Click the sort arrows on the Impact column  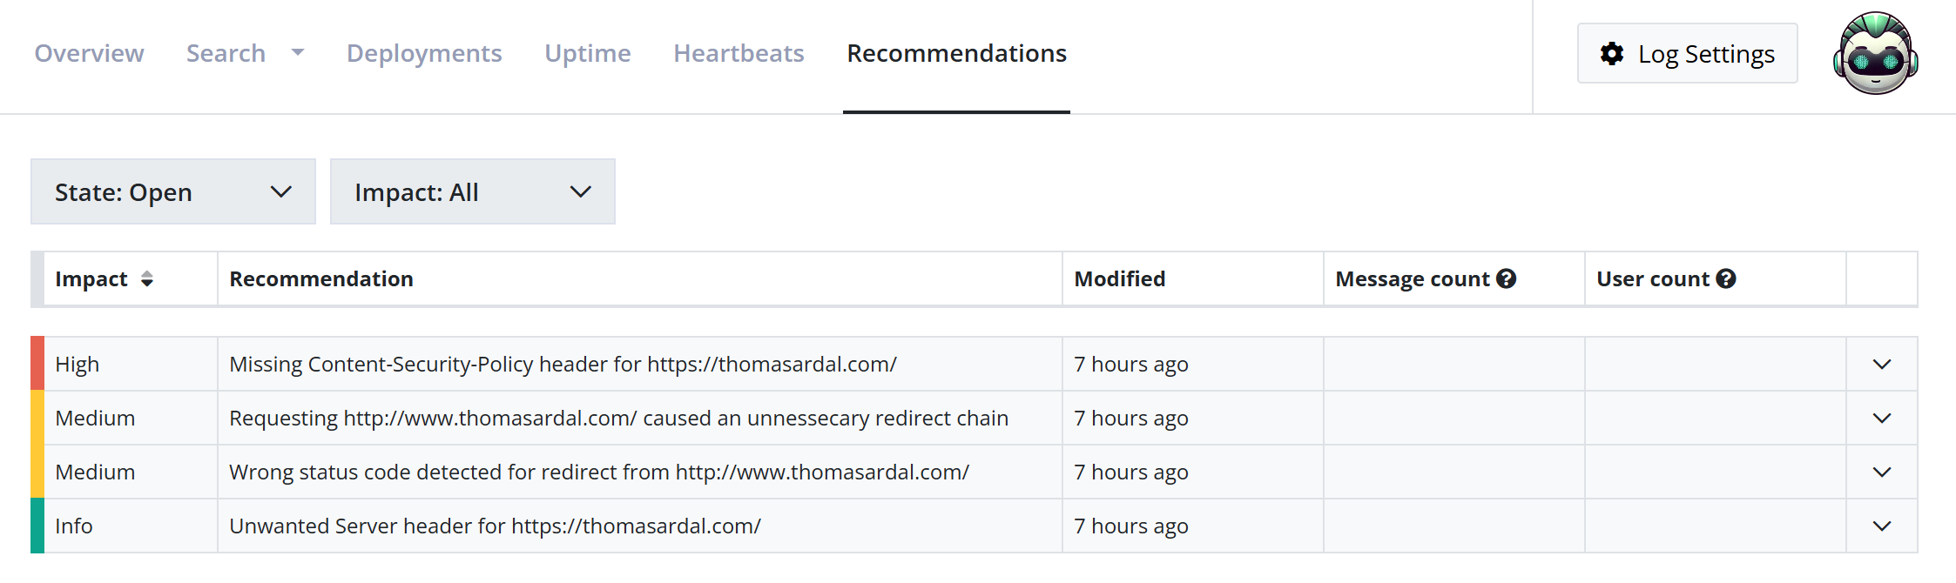click(x=148, y=279)
